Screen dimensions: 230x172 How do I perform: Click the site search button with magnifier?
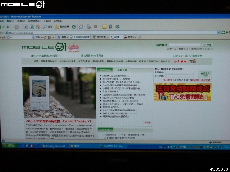(x=207, y=45)
